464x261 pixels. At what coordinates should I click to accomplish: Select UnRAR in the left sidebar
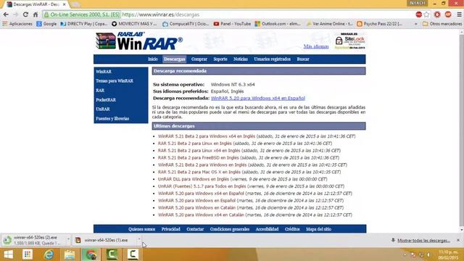click(x=103, y=109)
